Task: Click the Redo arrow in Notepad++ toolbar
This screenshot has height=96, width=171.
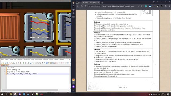Action: pyautogui.click(x=26, y=63)
